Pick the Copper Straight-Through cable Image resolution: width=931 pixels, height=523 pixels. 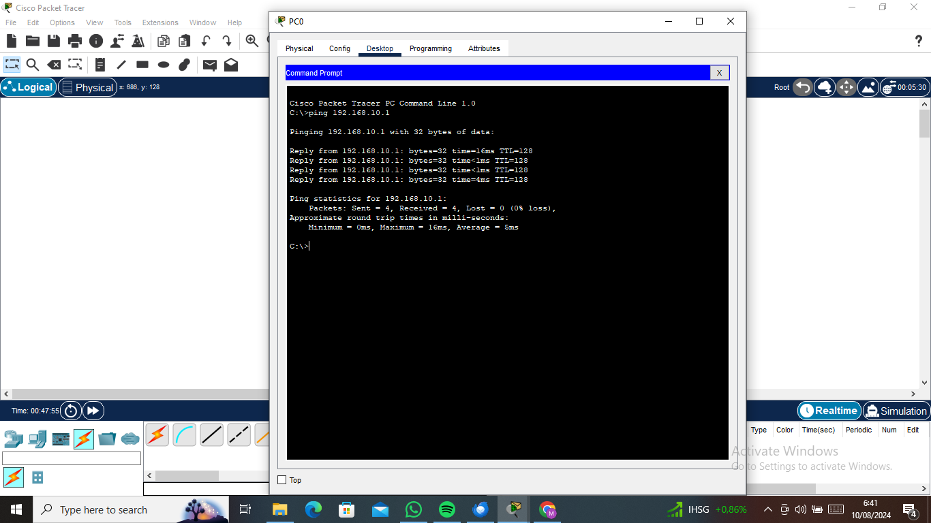211,434
